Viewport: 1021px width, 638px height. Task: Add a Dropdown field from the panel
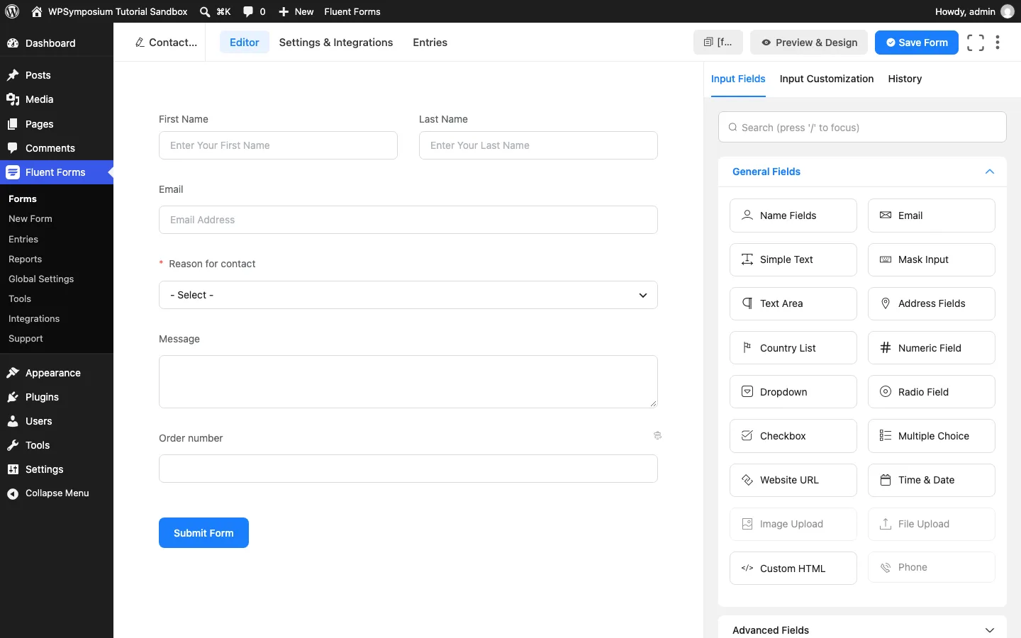[x=793, y=392]
